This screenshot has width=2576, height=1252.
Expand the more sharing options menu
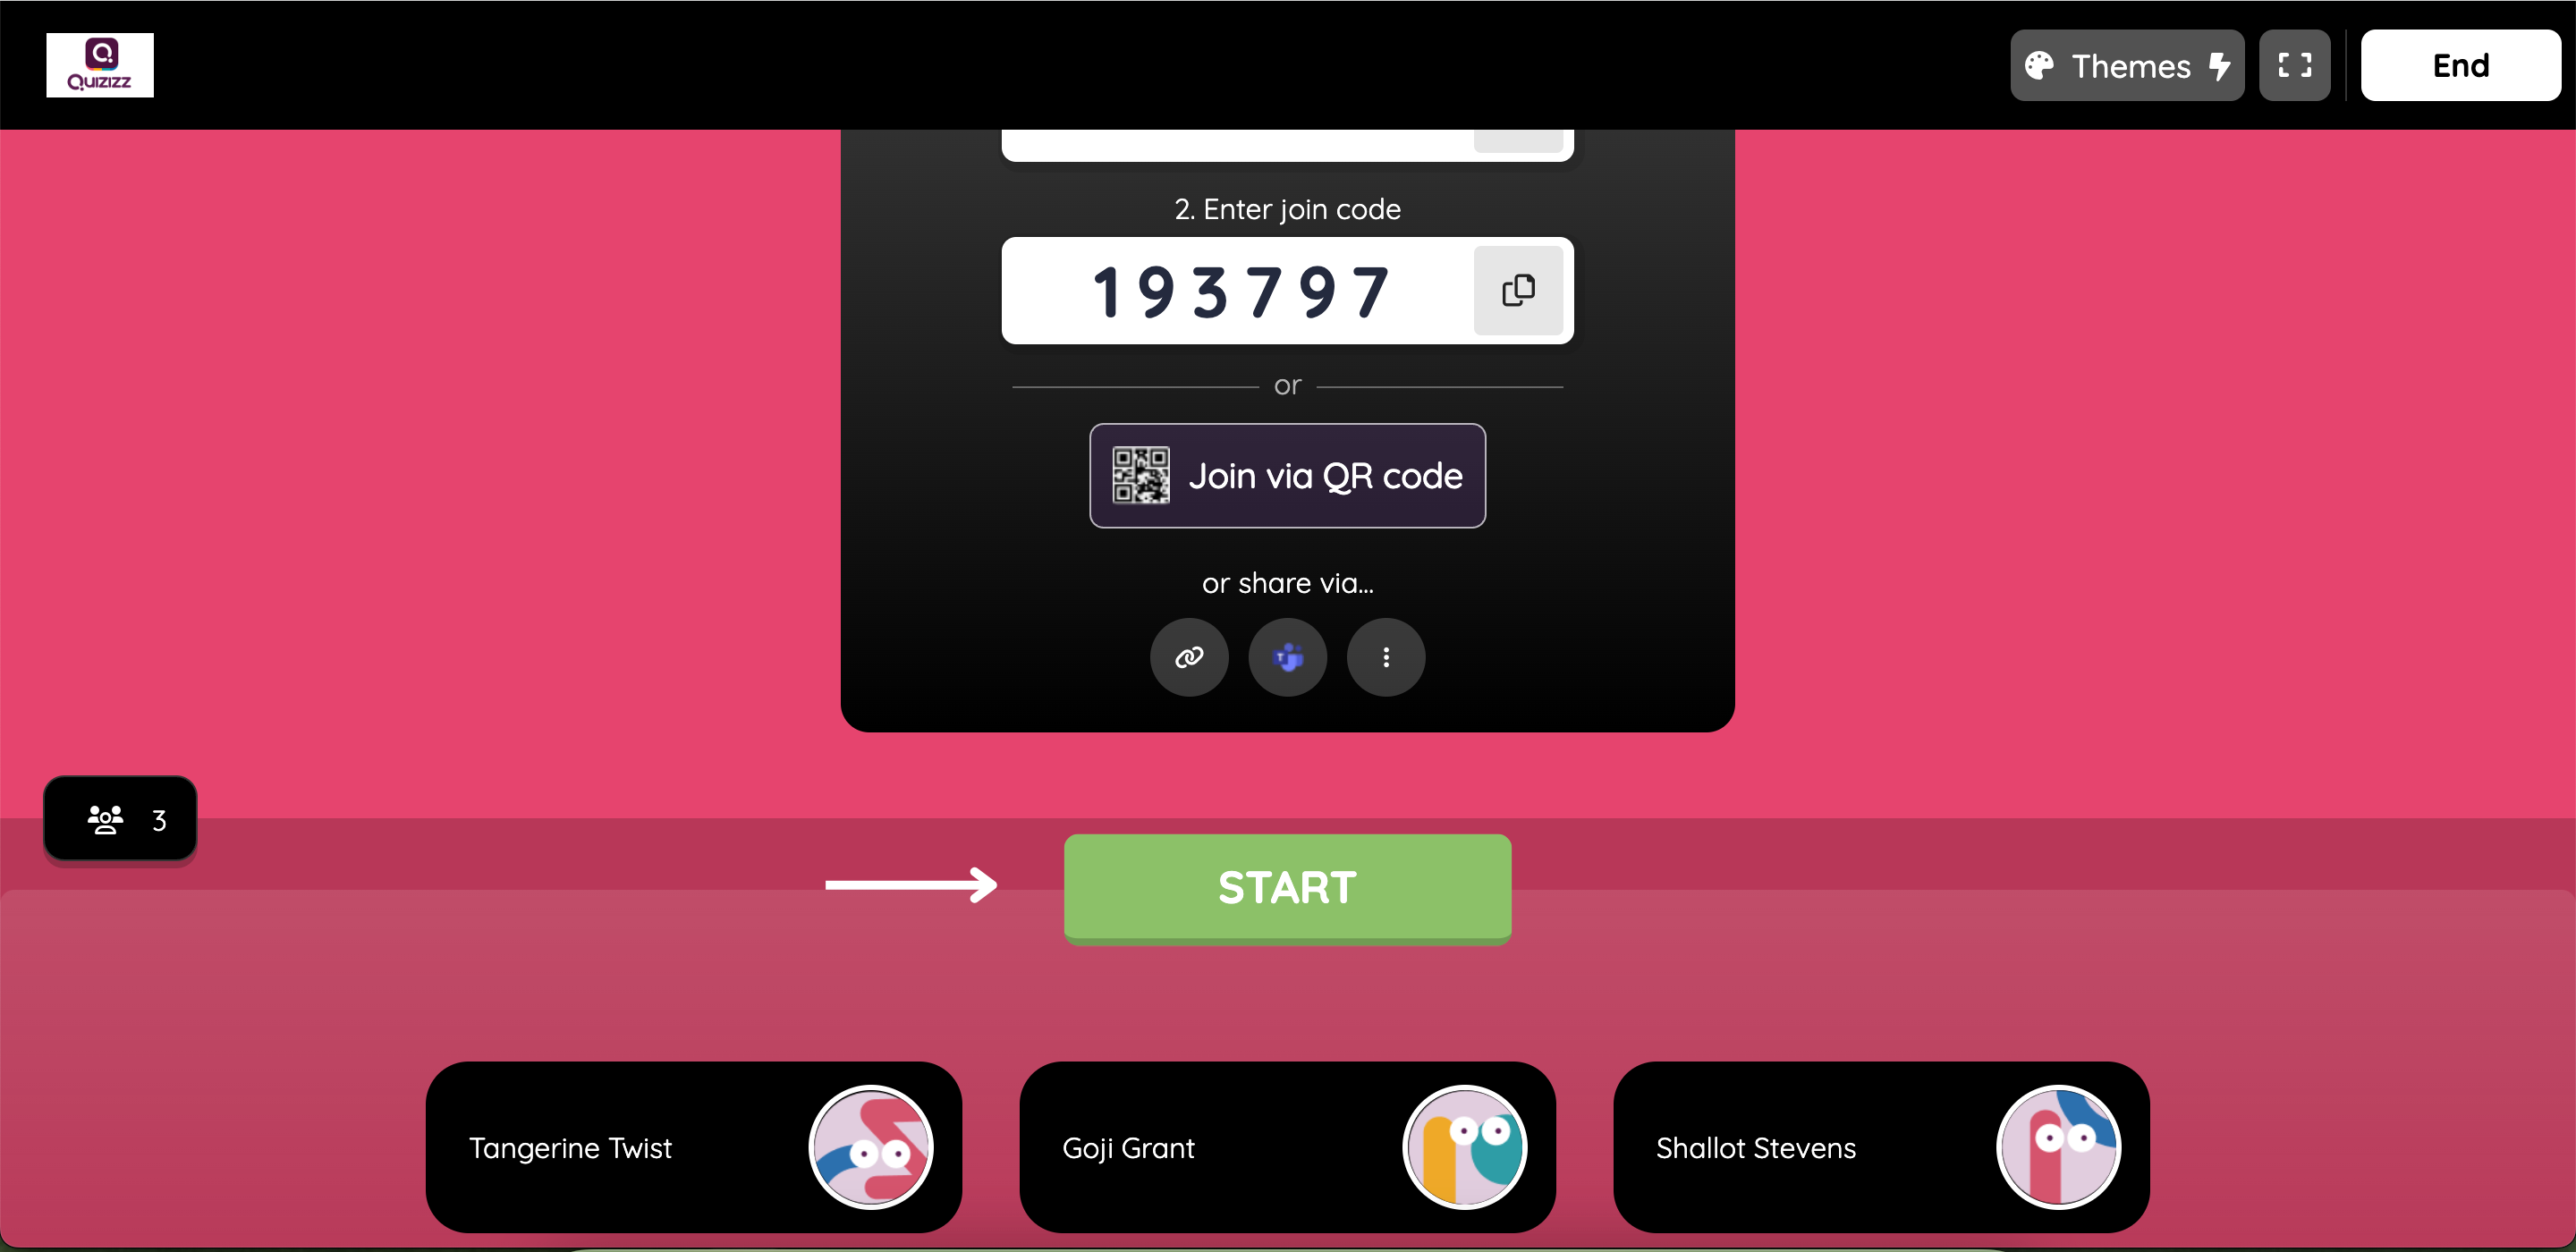click(1385, 657)
